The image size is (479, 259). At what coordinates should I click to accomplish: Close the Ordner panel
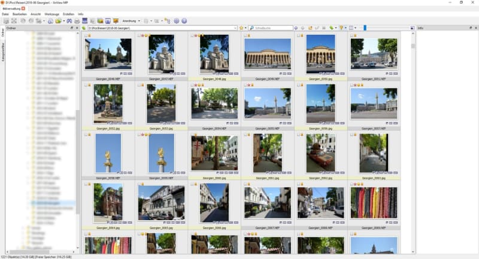(x=77, y=28)
